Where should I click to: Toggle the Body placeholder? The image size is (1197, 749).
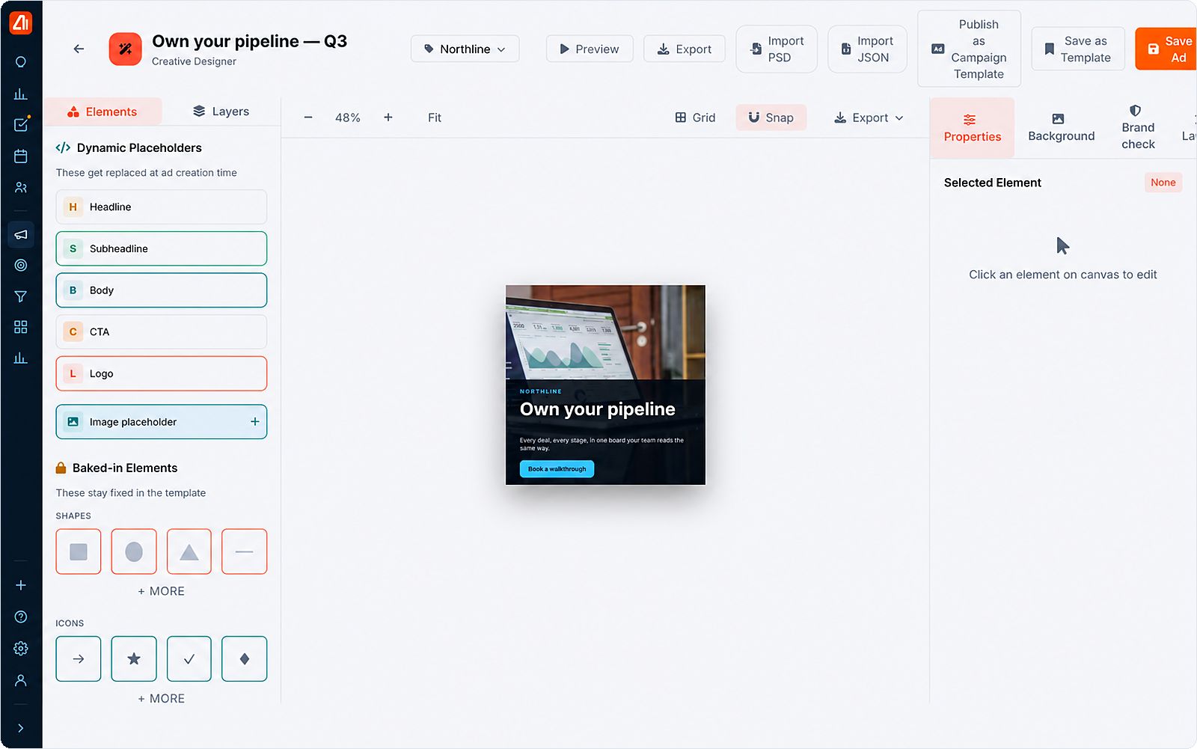coord(162,290)
